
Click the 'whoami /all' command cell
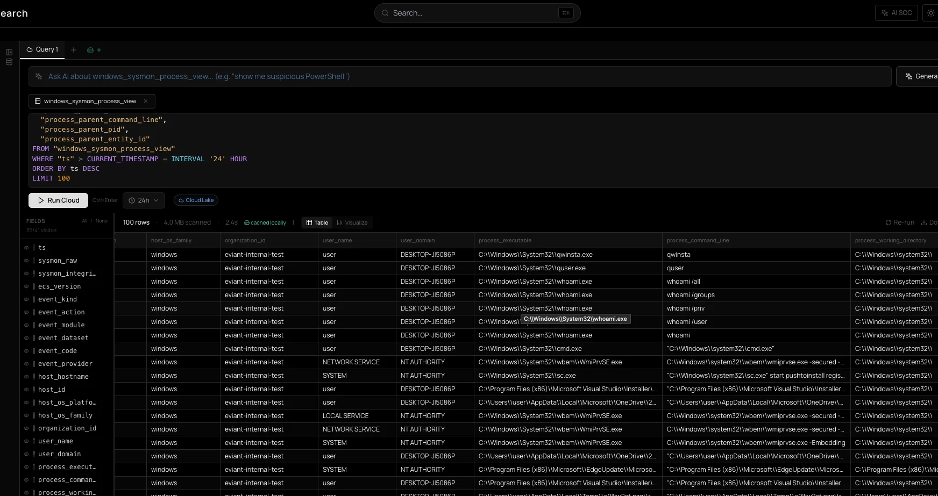pos(756,282)
